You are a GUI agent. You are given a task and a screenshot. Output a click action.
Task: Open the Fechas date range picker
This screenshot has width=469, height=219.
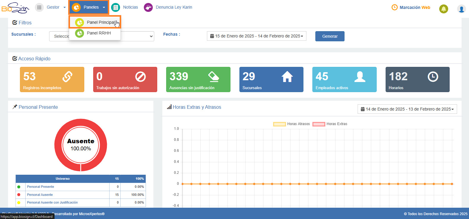256,36
